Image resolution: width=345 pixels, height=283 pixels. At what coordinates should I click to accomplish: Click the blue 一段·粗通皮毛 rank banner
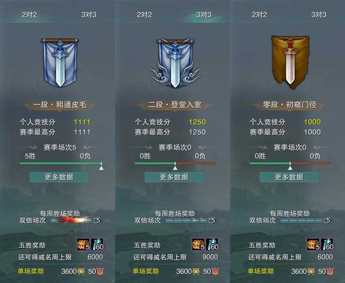59,63
